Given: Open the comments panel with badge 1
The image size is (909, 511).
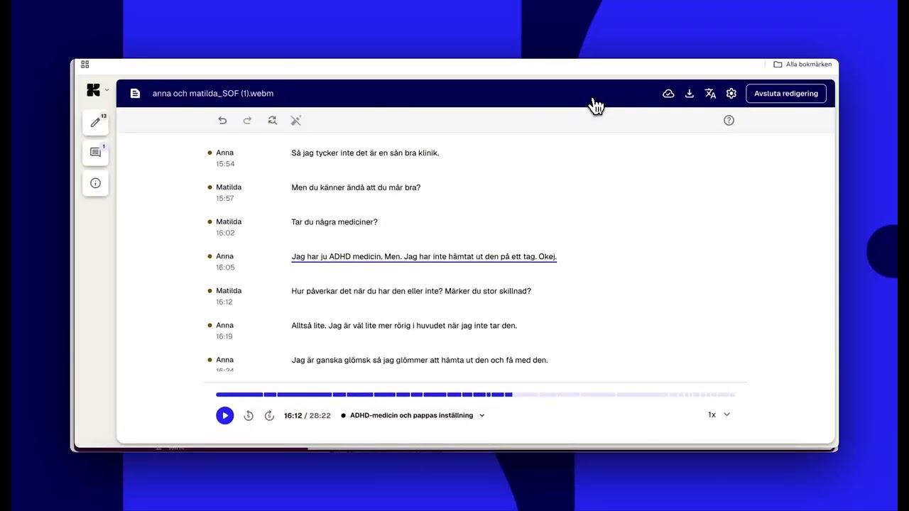Looking at the screenshot, I should pos(96,153).
